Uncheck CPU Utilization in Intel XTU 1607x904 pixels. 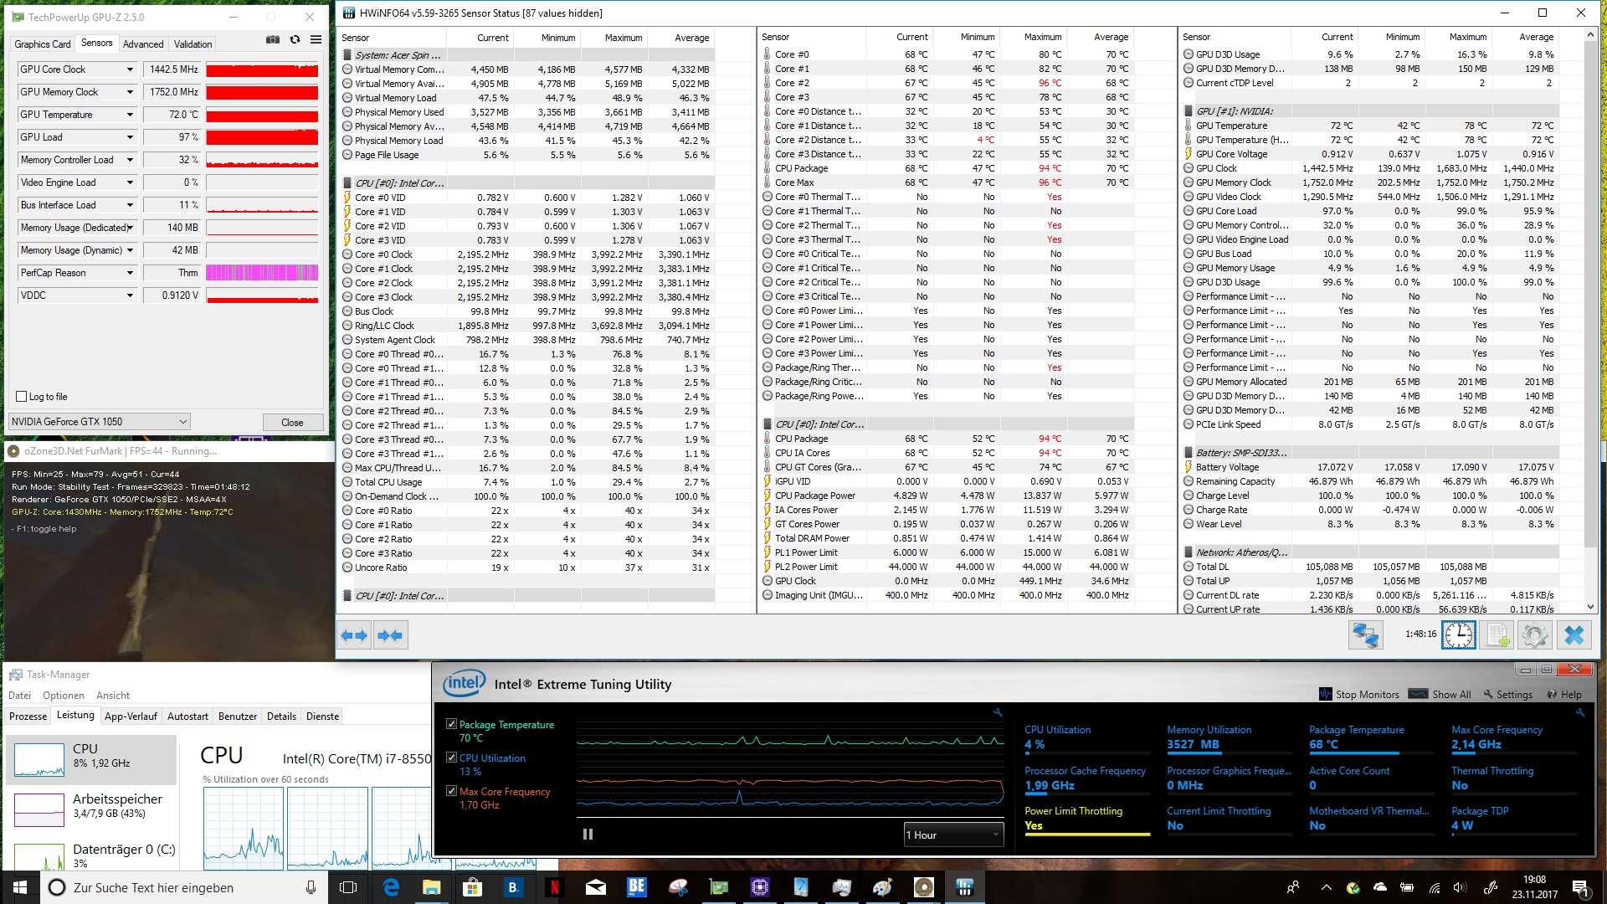click(451, 758)
